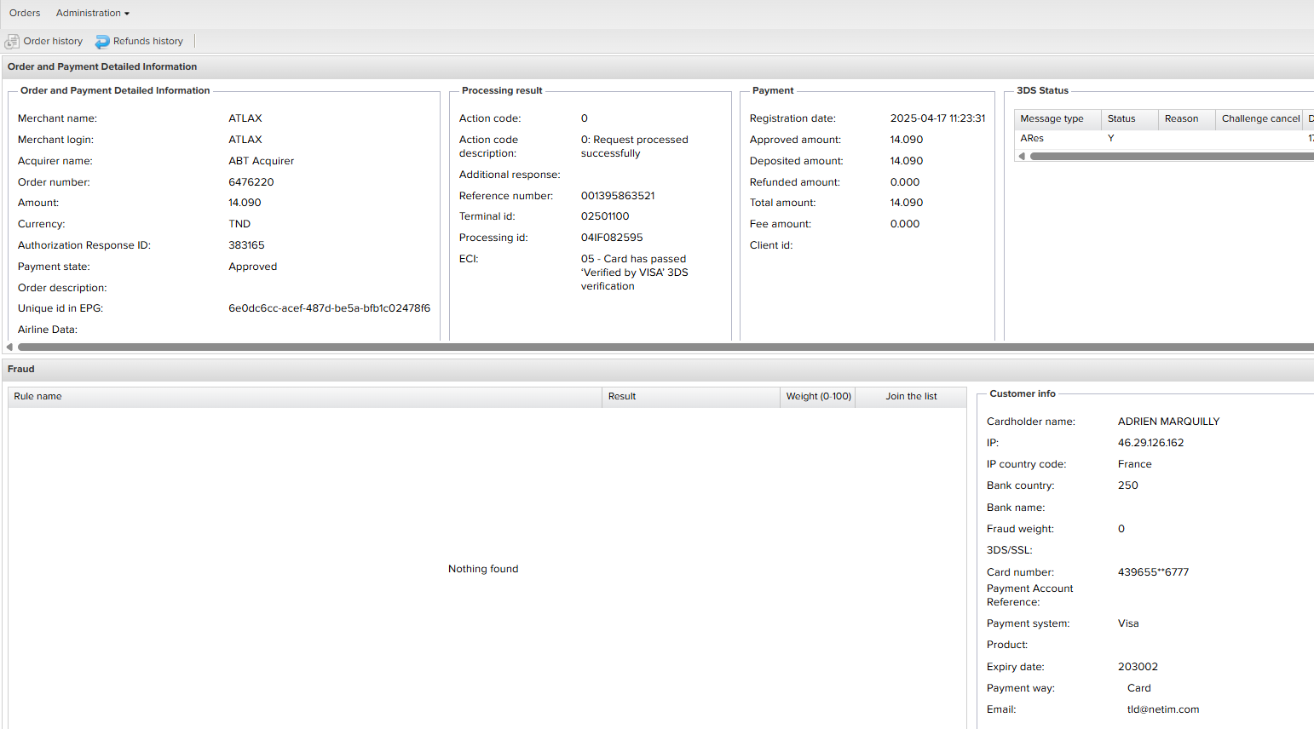Open the Refunds history text link
The height and width of the screenshot is (729, 1314).
(147, 41)
